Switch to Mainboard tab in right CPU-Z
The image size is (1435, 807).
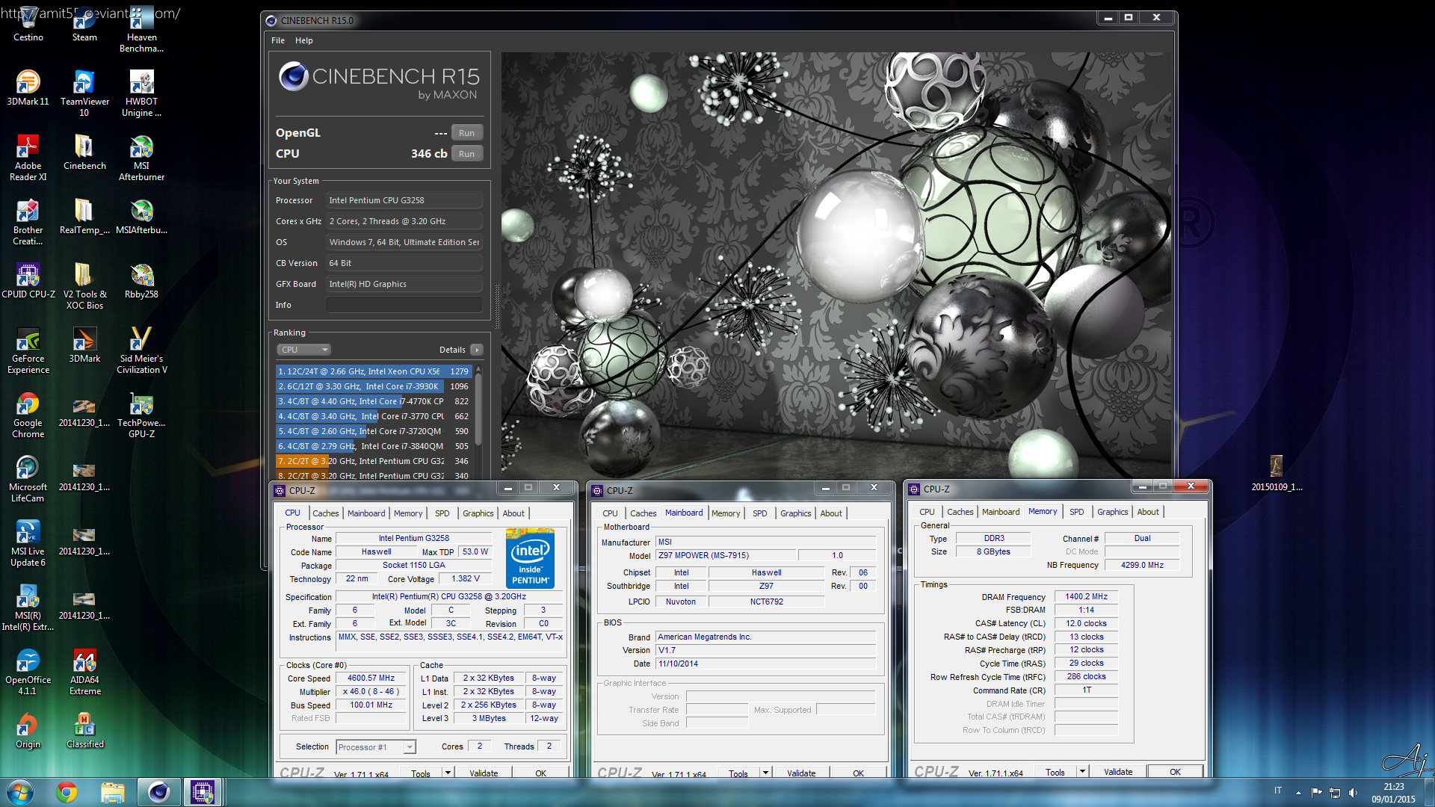point(1001,512)
